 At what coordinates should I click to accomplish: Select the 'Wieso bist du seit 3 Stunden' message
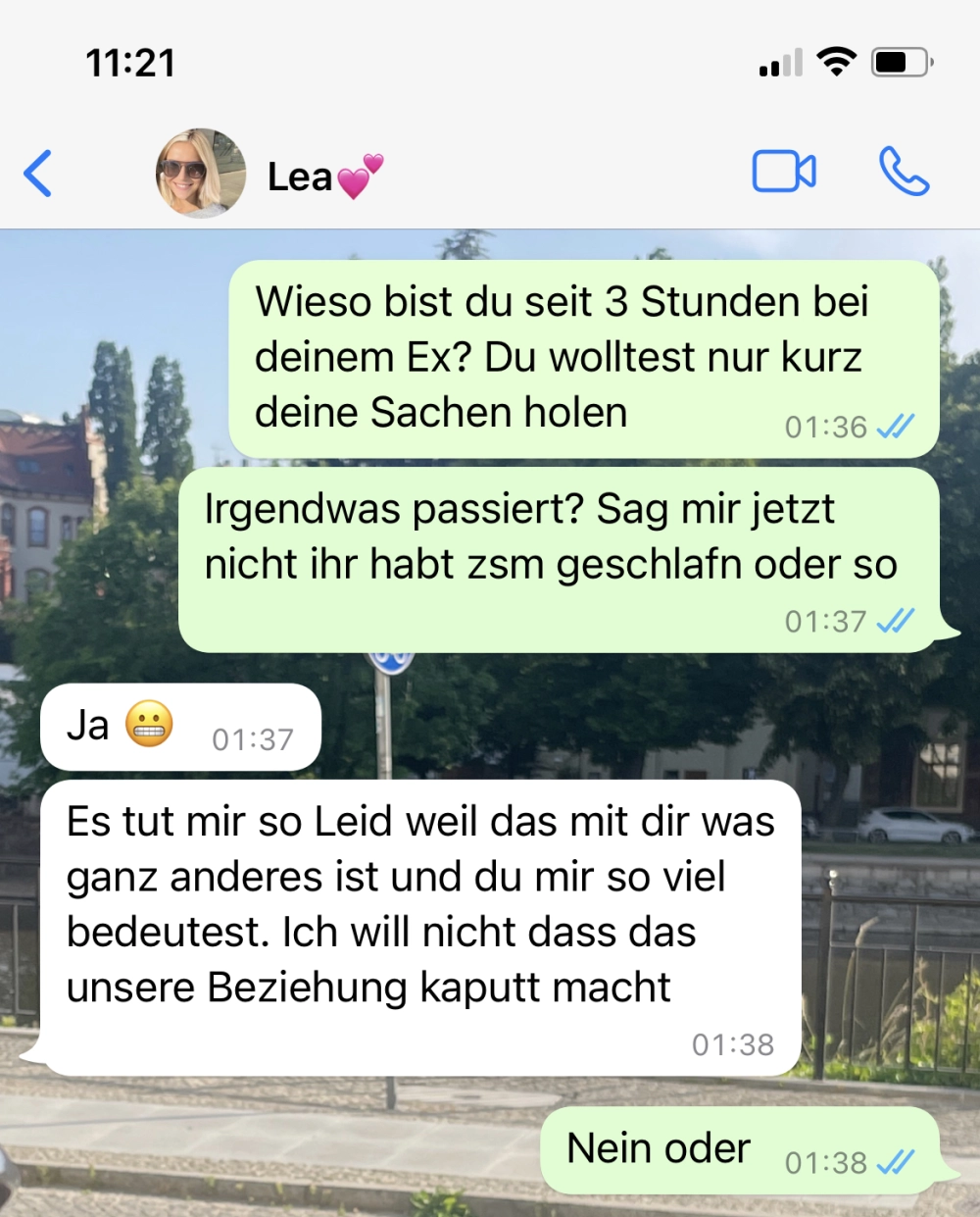point(584,359)
